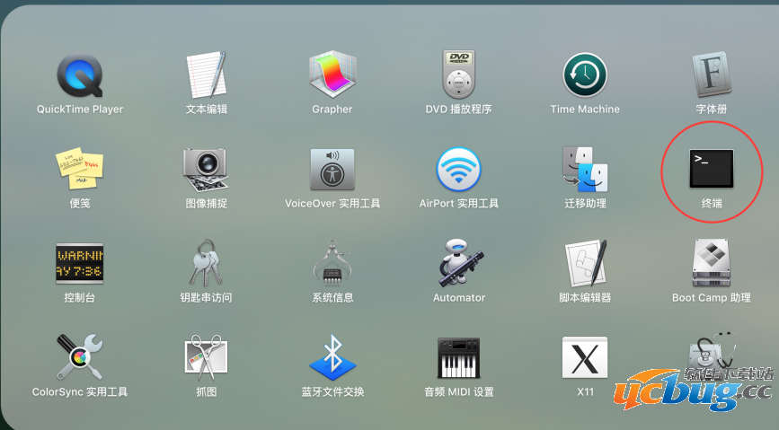Viewport: 779px width, 430px height.
Task: Launch the X11 app
Action: tap(585, 357)
